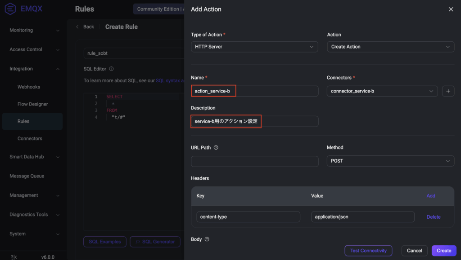
Task: Click the Body help icon
Action: point(207,239)
